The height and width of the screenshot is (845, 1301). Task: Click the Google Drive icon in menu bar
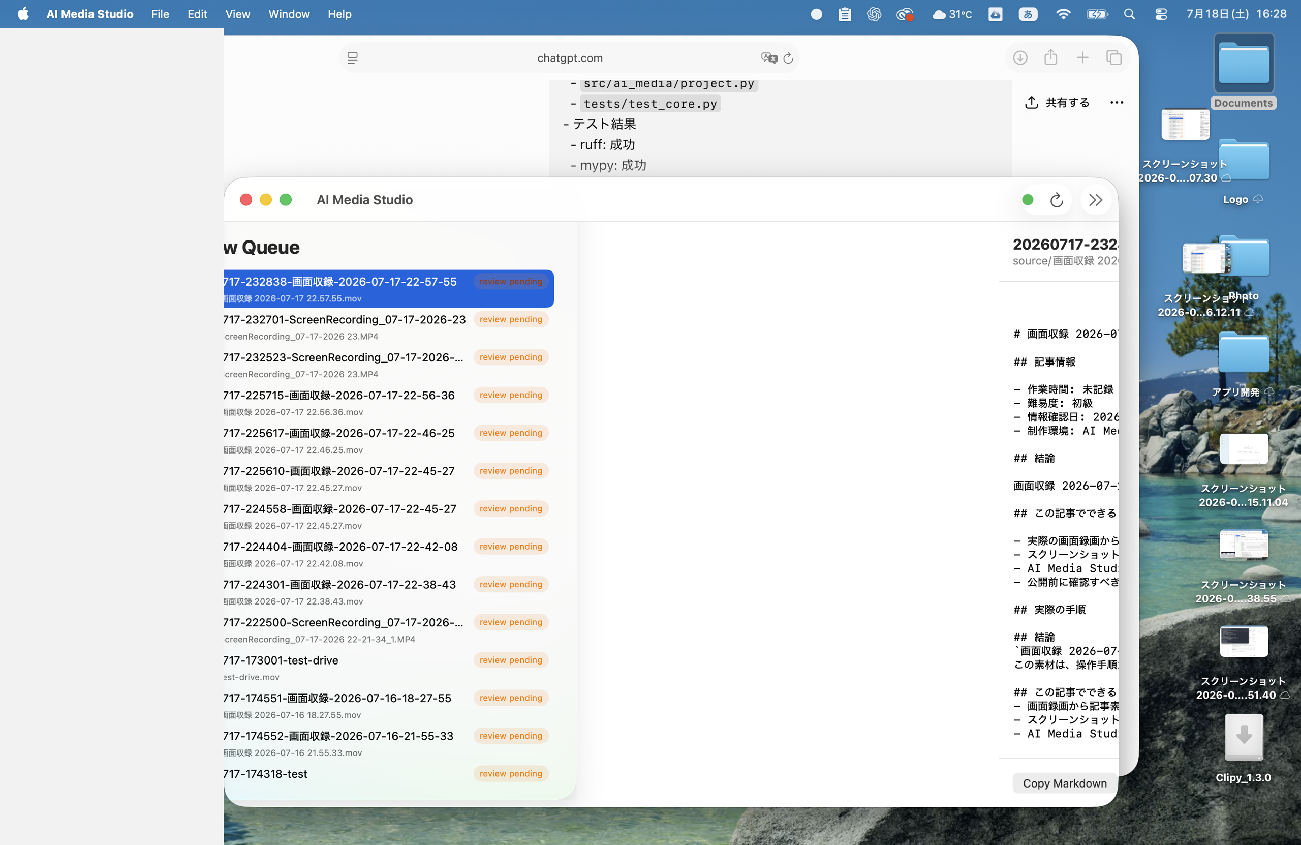996,14
